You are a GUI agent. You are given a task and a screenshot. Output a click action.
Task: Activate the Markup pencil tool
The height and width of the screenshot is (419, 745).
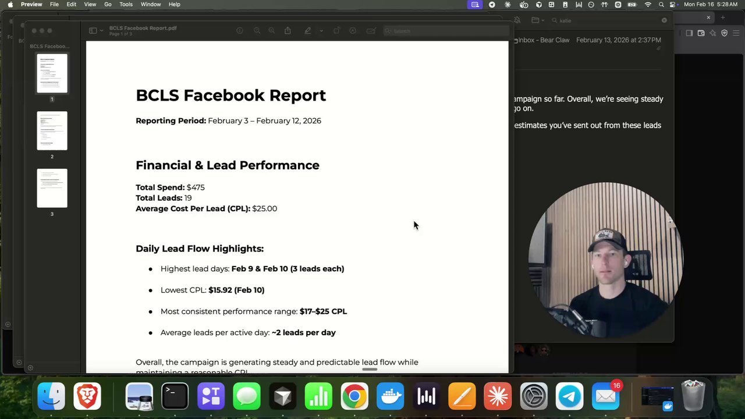307,30
